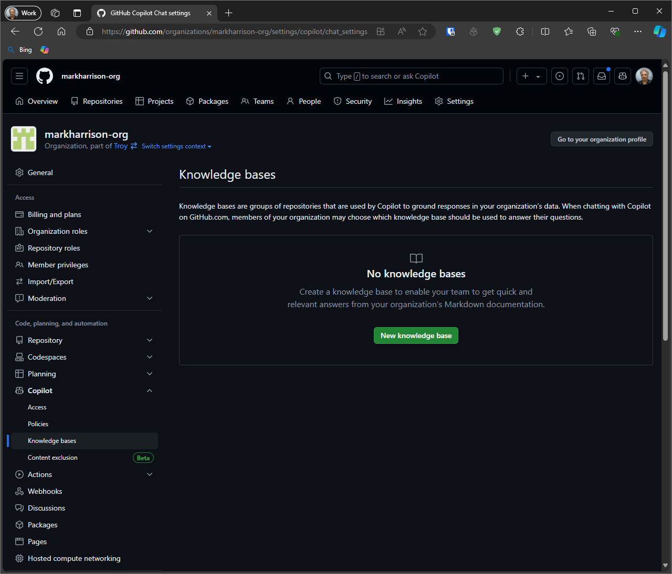
Task: Open Edge's Copilot icon in the toolbar
Action: pos(659,31)
